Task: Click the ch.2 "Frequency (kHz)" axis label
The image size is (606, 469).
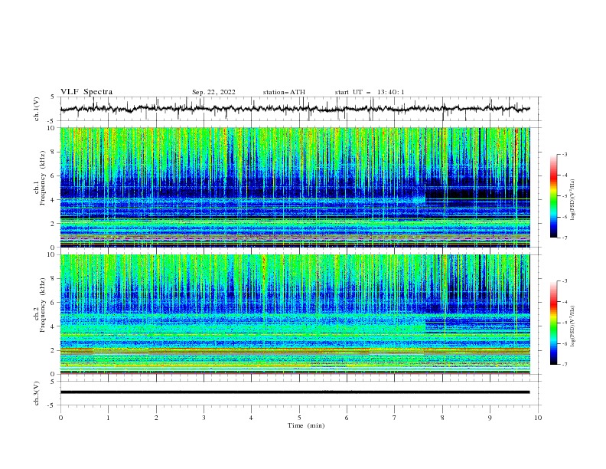Action: pos(43,304)
